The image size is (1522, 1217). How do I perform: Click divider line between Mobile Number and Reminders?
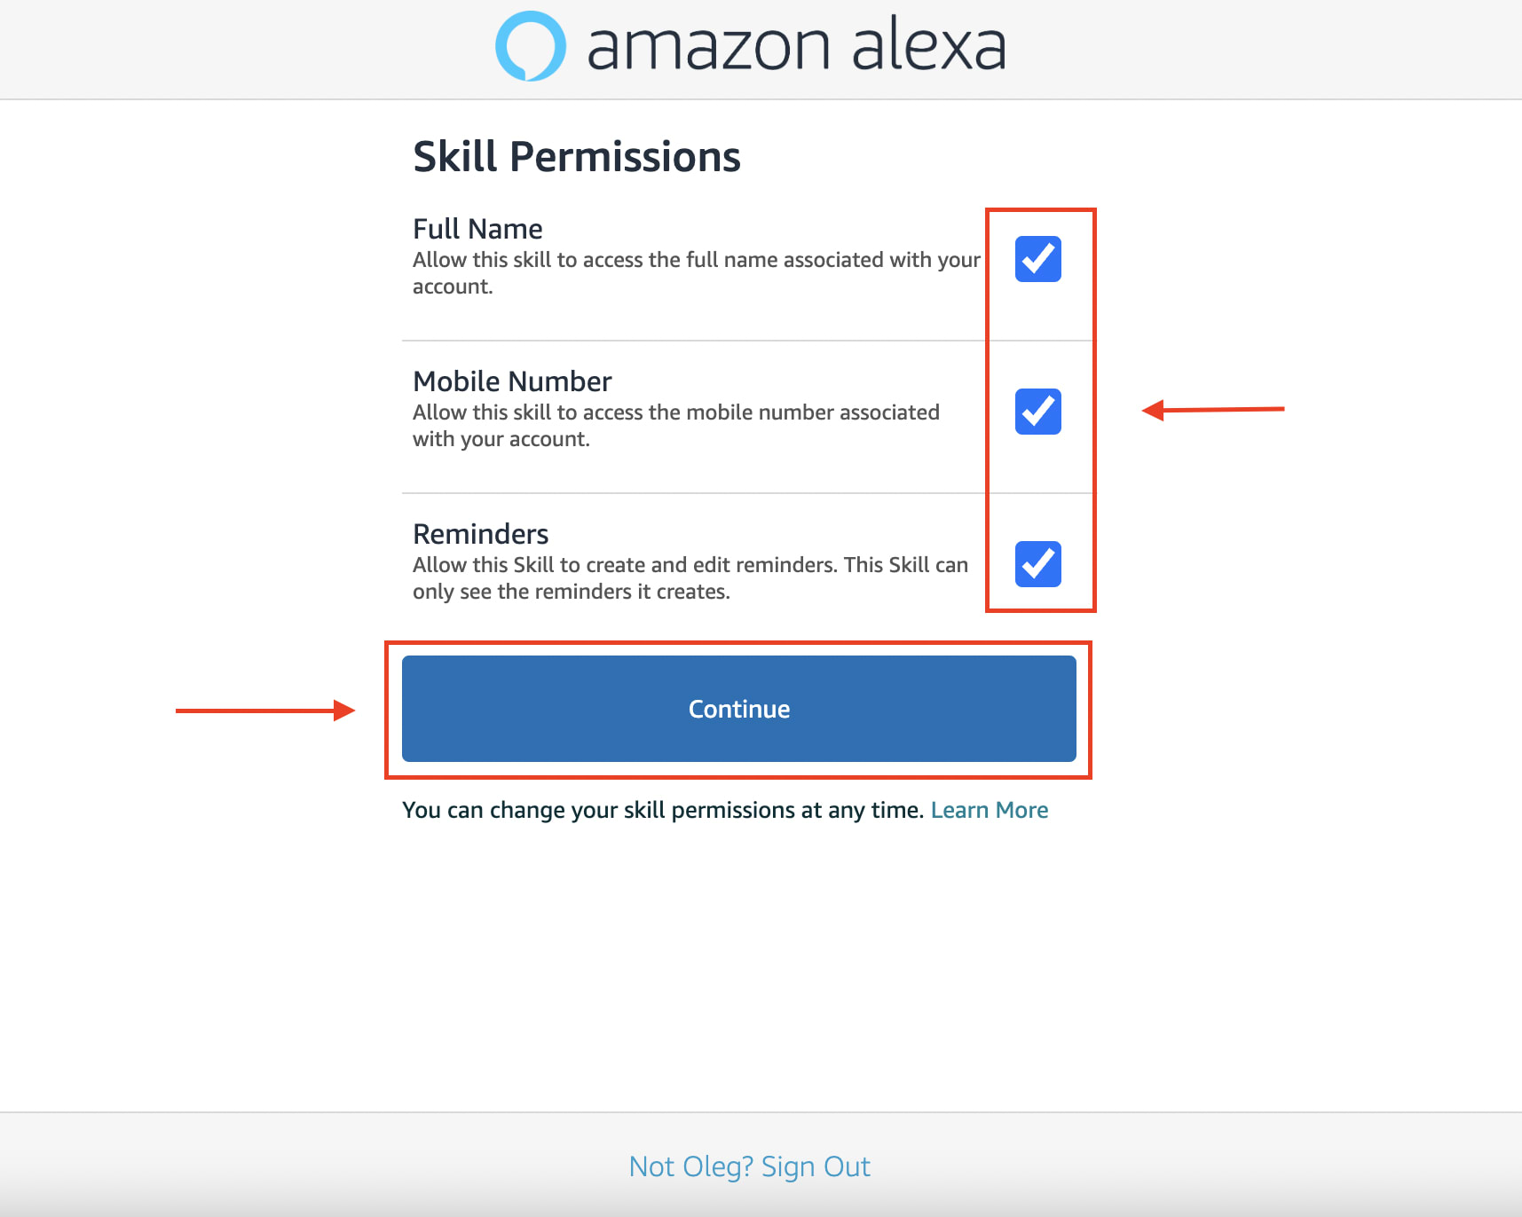(692, 493)
